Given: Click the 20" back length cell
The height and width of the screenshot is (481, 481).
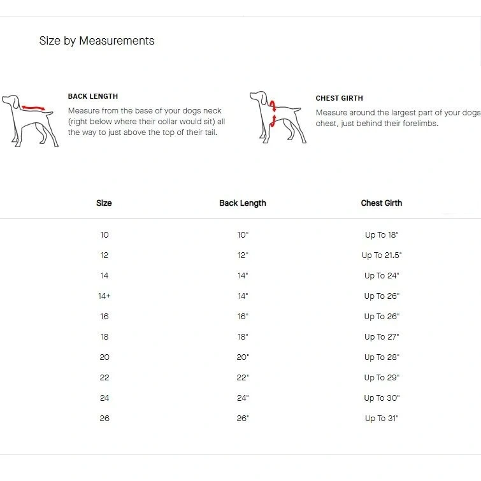Looking at the screenshot, I should (243, 357).
